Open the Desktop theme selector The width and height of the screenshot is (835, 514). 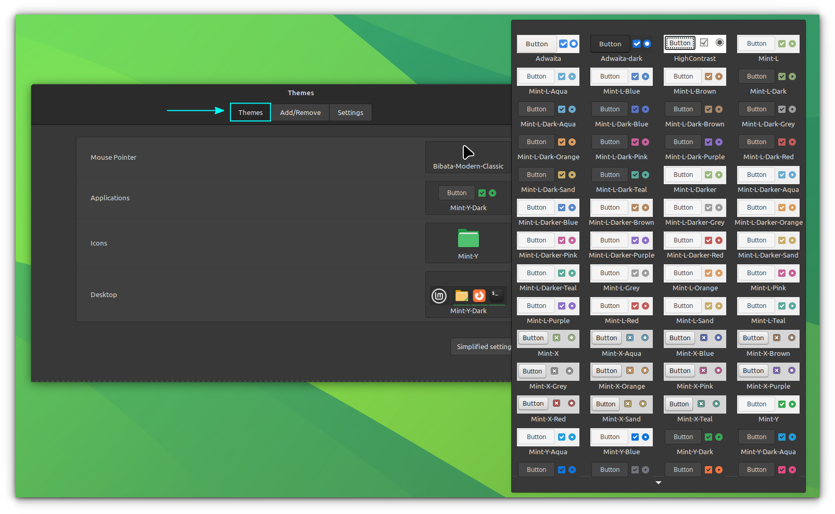[x=467, y=295]
